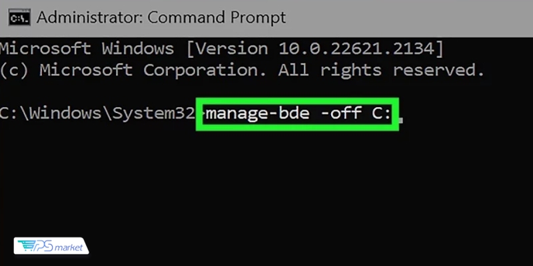The height and width of the screenshot is (266, 533).
Task: Click the 'market' text in the watermark
Action: tap(67, 247)
